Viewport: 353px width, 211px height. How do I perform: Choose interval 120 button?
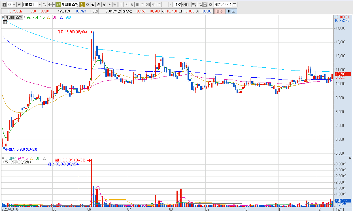(159, 5)
